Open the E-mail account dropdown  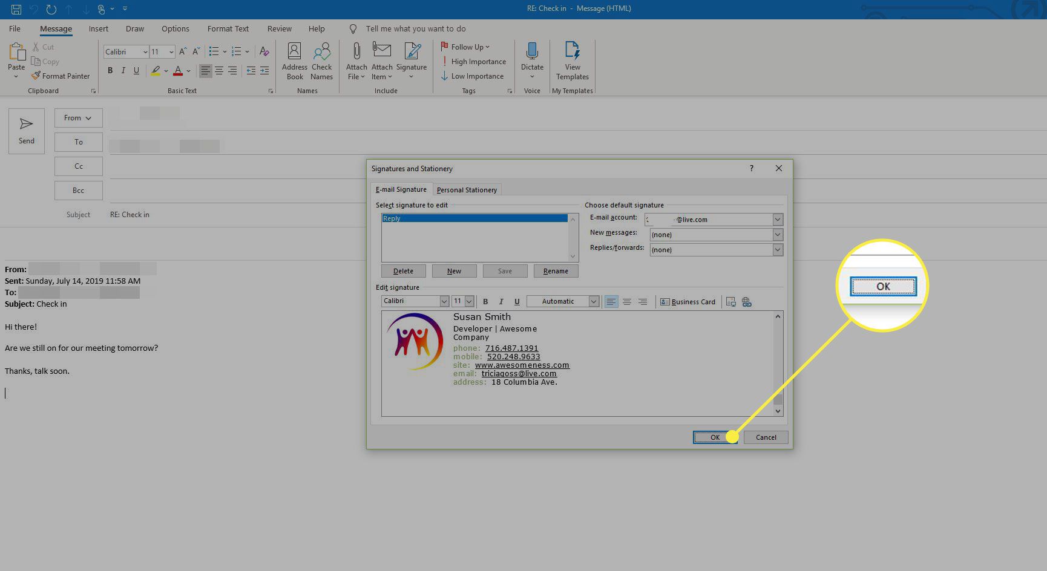click(x=778, y=220)
